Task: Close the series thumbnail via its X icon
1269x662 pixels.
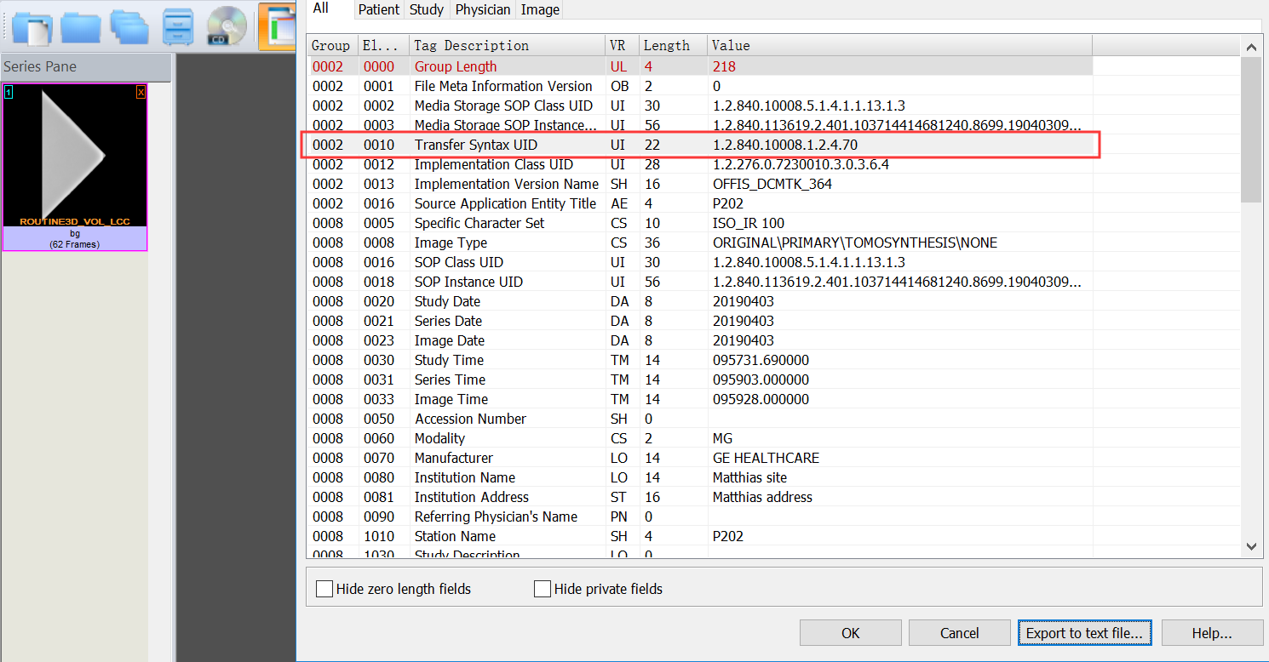Action: (x=141, y=92)
